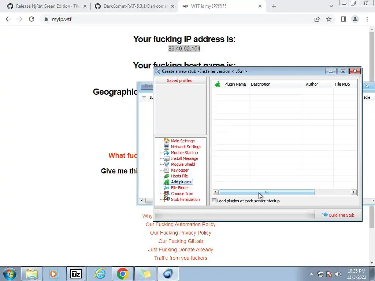The height and width of the screenshot is (281, 375).
Task: Open Our Fucking GitLab link
Action: tap(181, 241)
